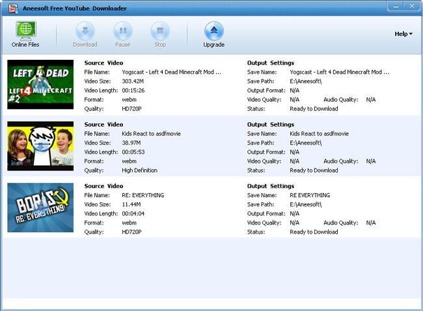Click video length '00:05:53'
Screen dimensions: 423x311
[x=133, y=152]
